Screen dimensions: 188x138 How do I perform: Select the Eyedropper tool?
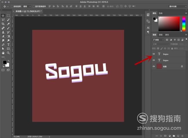coord(8,24)
